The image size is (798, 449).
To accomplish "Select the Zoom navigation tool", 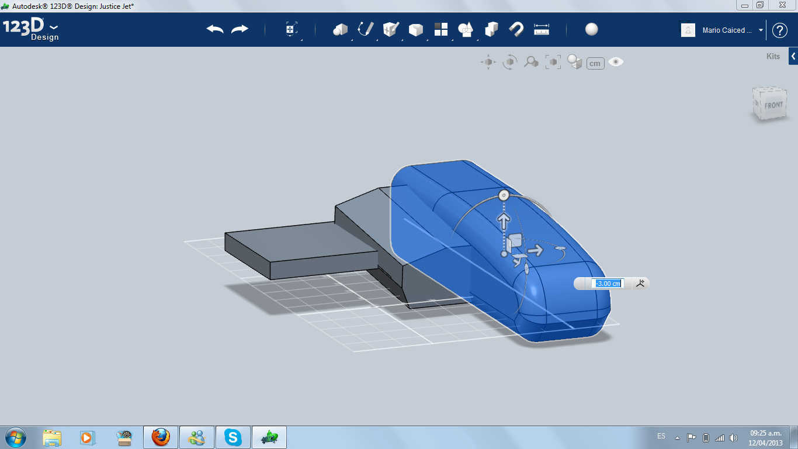I will click(531, 62).
